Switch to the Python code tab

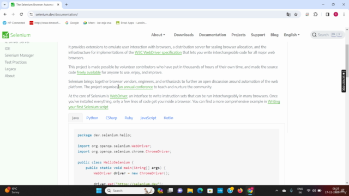[x=92, y=118]
